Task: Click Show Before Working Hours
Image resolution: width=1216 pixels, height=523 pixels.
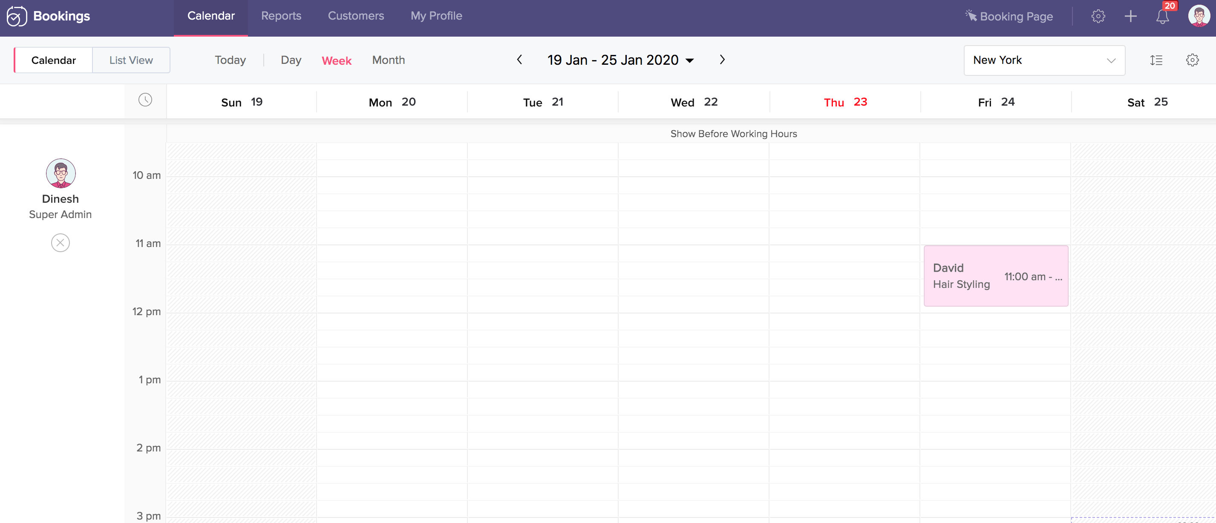Action: 733,134
